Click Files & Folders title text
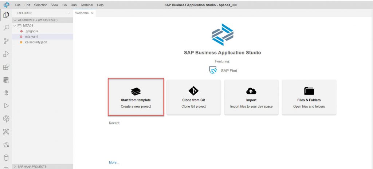Viewport: 373px width, 169px height. point(309,100)
